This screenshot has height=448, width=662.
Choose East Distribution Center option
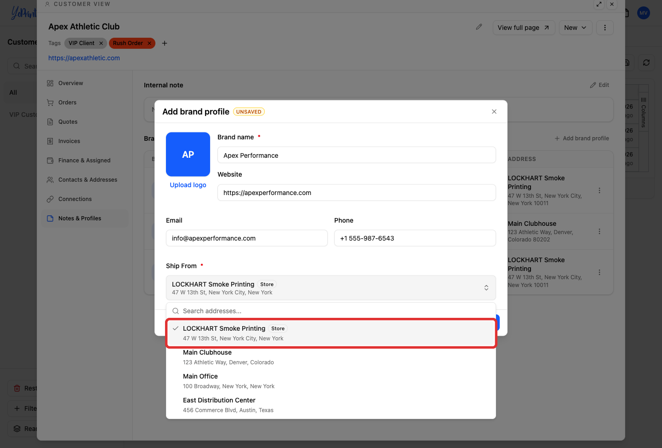pyautogui.click(x=331, y=405)
